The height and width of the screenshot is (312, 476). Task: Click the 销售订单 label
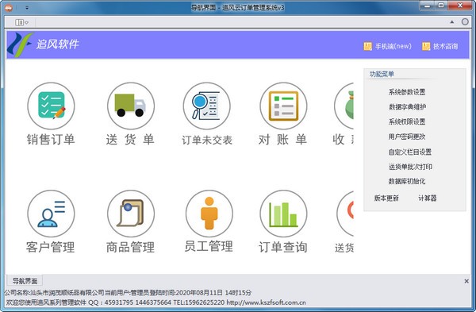[51, 140]
